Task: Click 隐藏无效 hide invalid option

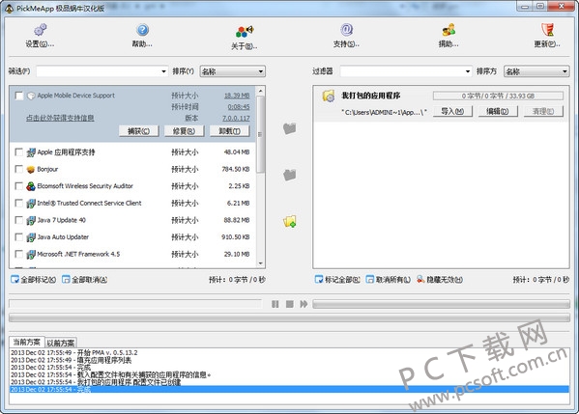Action: 440,280
